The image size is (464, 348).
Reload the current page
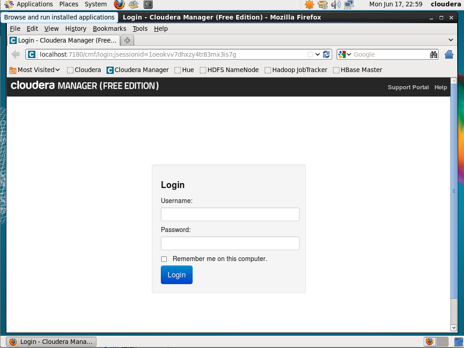tap(326, 54)
